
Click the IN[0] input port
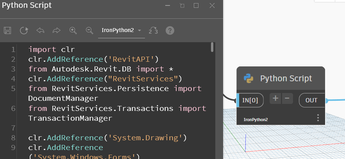point(250,100)
